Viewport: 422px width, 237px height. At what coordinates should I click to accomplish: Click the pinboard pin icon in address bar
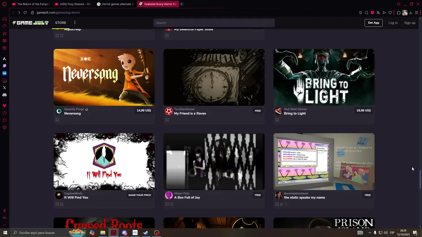coord(360,13)
